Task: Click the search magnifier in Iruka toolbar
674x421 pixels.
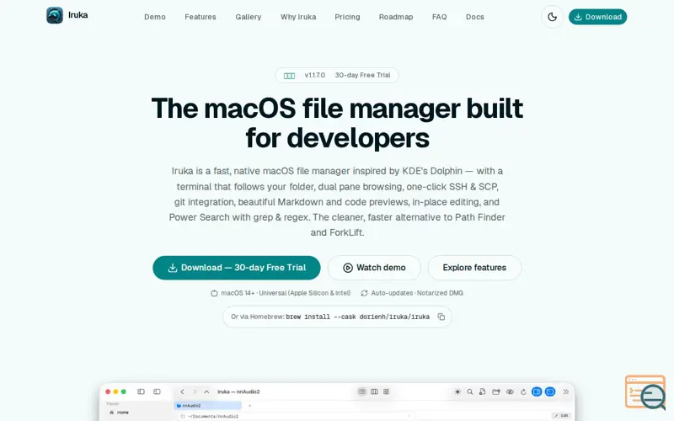Action: pyautogui.click(x=470, y=392)
